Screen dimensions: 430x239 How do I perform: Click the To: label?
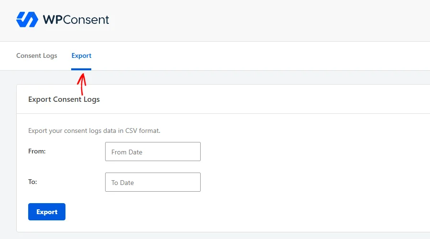pos(32,182)
